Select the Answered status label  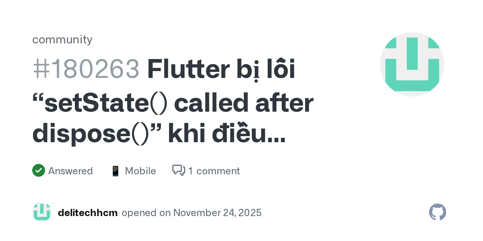point(70,171)
